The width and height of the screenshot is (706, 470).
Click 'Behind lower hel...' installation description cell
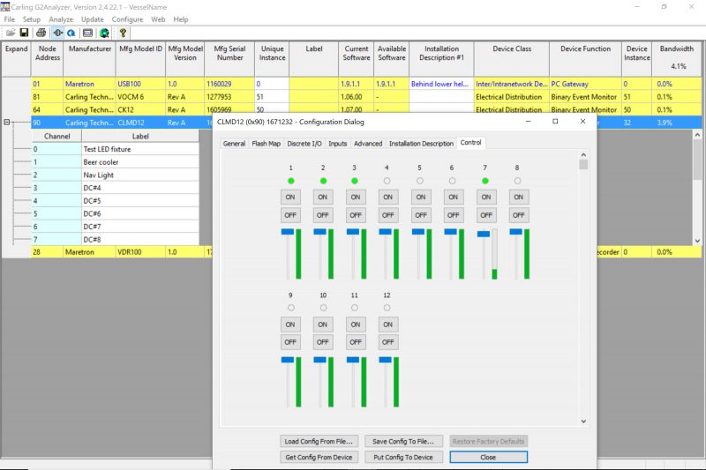point(441,84)
